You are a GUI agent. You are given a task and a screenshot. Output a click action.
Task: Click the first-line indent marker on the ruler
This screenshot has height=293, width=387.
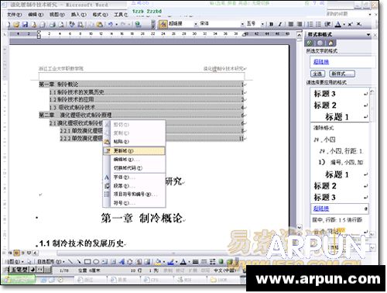[x=39, y=32]
